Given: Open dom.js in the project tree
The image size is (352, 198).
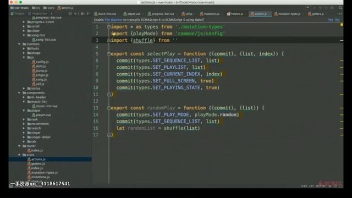Looking at the screenshot, I should (x=39, y=66).
